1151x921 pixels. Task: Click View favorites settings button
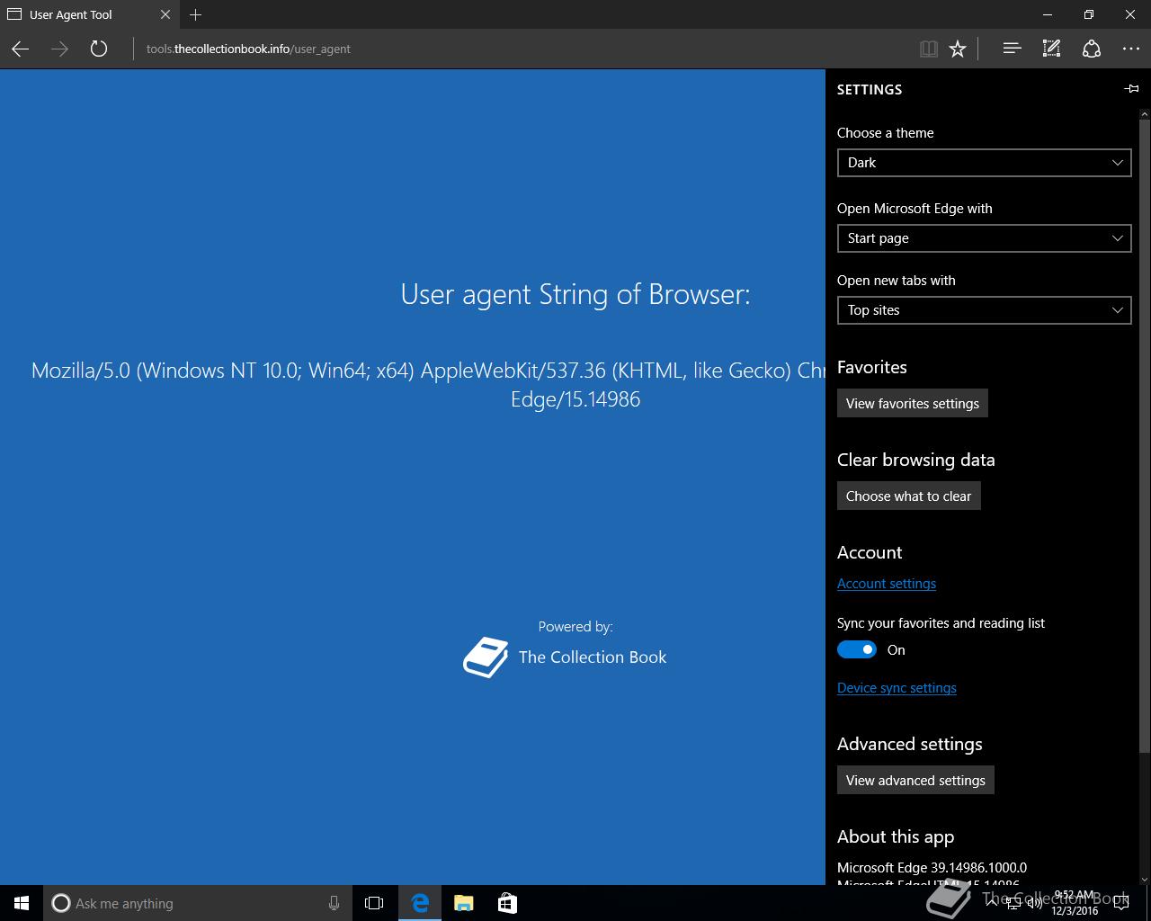(913, 403)
